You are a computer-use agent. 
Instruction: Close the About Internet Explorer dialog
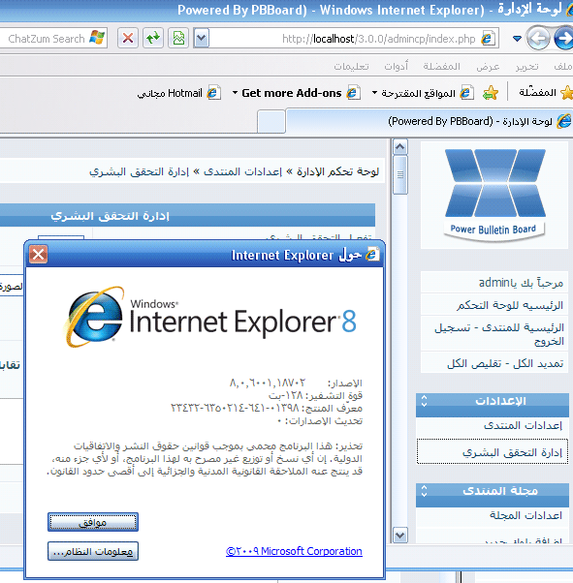click(39, 255)
